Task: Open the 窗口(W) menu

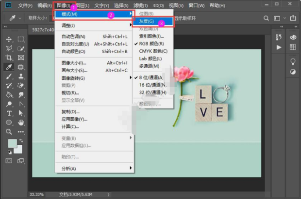Action: click(x=197, y=5)
